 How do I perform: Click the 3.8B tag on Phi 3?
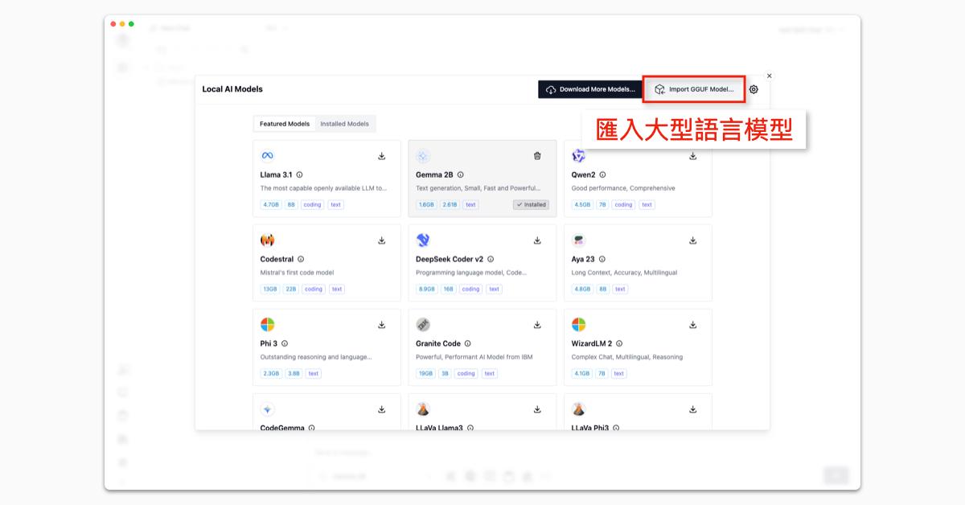coord(294,374)
